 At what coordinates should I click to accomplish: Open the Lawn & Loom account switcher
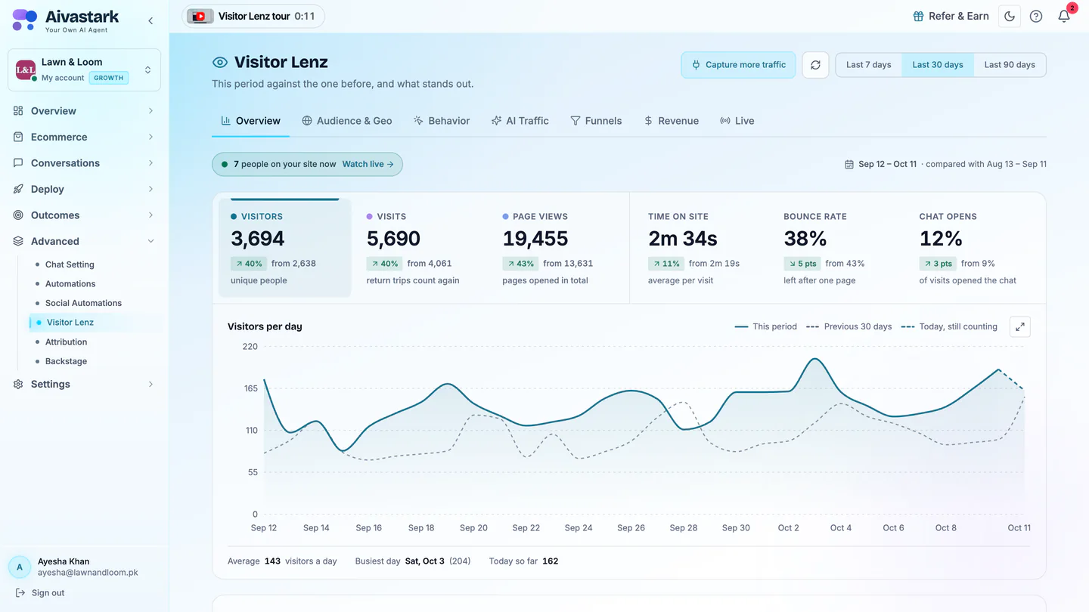84,70
